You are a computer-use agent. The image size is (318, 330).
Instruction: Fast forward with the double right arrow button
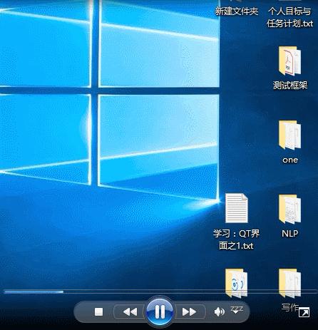pos(189,311)
